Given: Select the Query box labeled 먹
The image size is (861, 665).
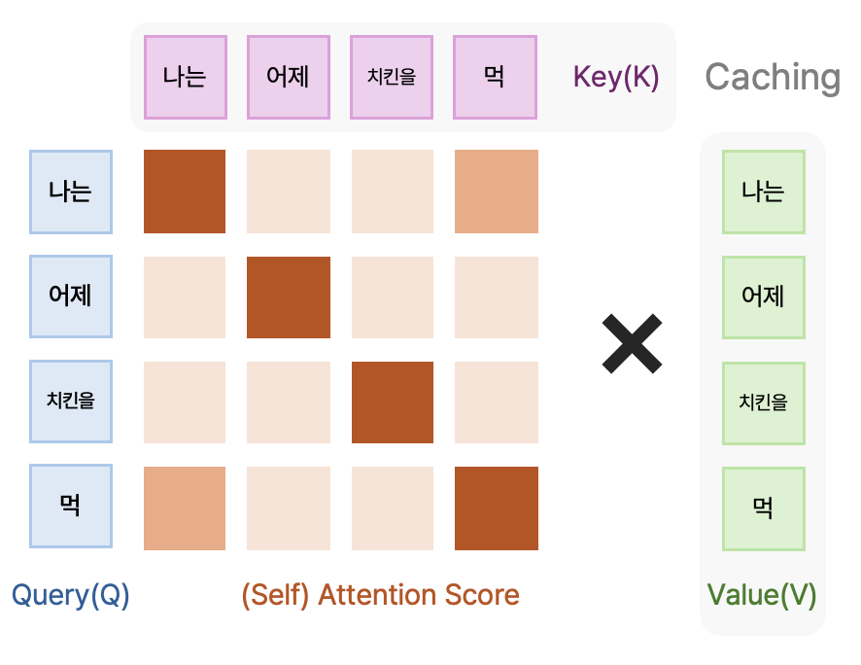Looking at the screenshot, I should [x=71, y=507].
